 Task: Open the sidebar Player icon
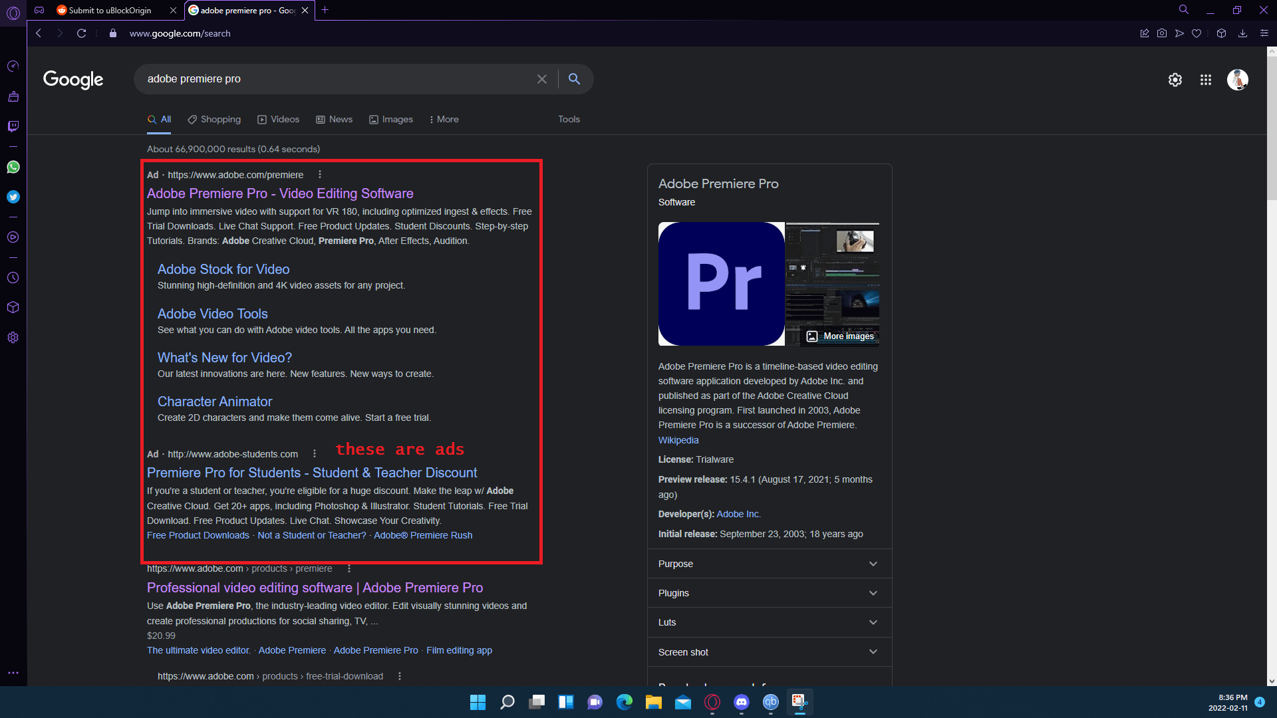point(13,237)
